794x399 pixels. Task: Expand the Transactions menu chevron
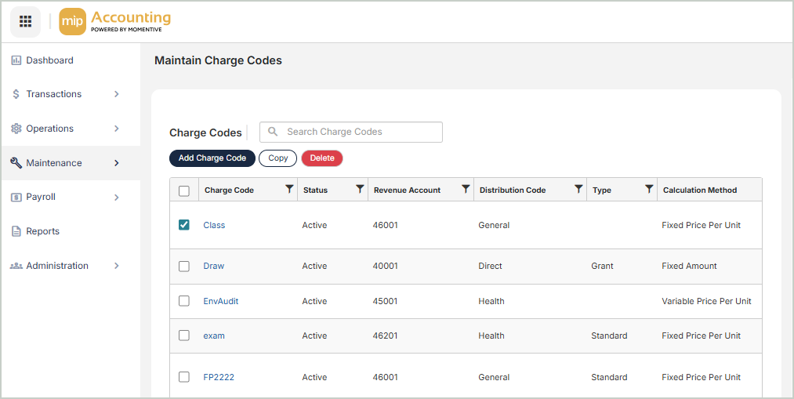(116, 94)
